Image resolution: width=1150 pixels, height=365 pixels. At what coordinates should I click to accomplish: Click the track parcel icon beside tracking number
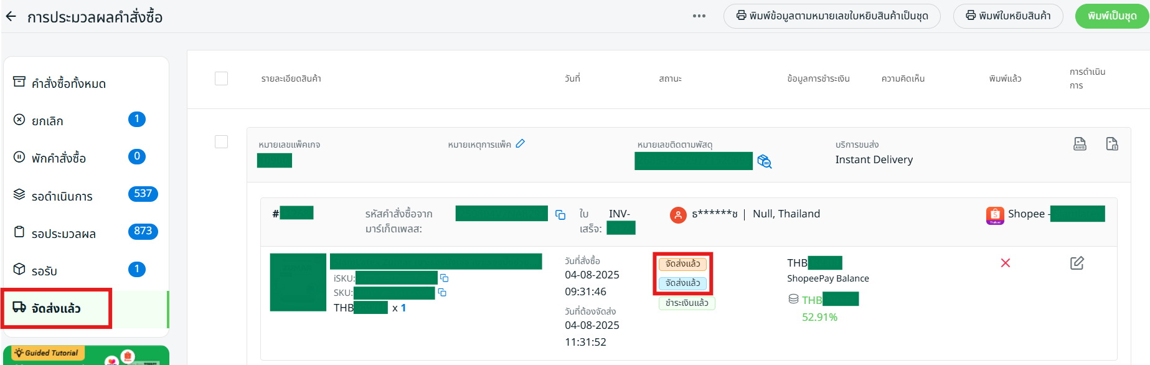pos(765,162)
